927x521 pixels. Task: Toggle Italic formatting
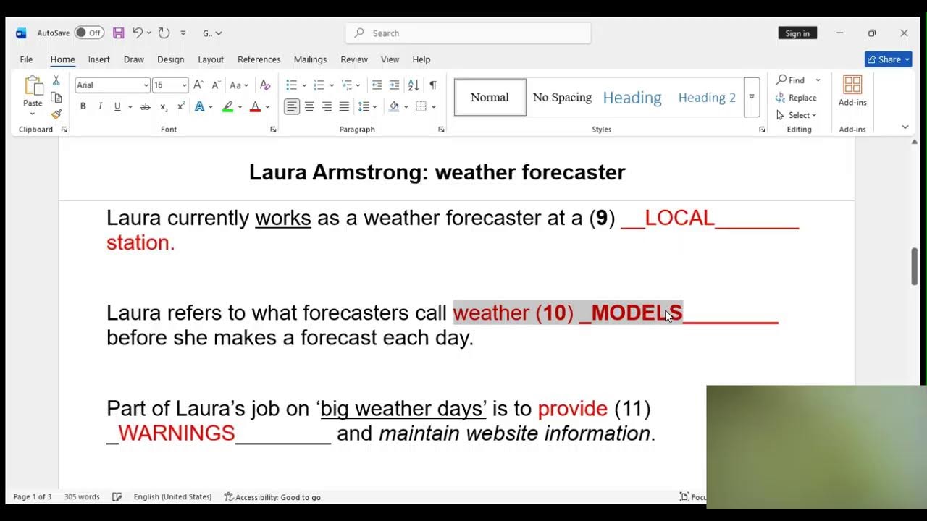(x=100, y=106)
